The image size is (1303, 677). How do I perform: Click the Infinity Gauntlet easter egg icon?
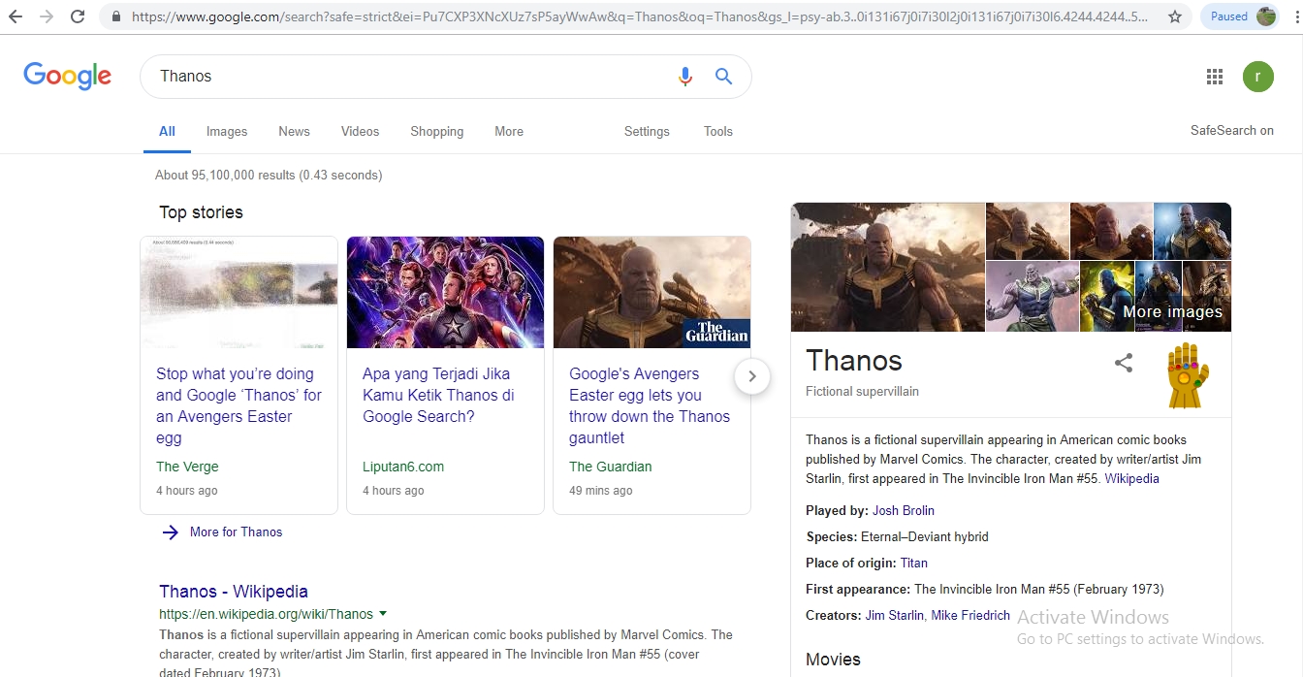click(1188, 375)
